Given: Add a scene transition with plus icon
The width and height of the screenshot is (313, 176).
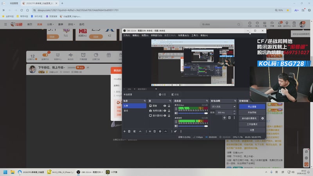Looking at the screenshot, I should [x=224, y=118].
